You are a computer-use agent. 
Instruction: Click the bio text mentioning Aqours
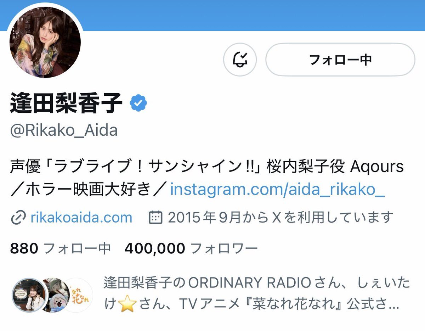point(207,178)
